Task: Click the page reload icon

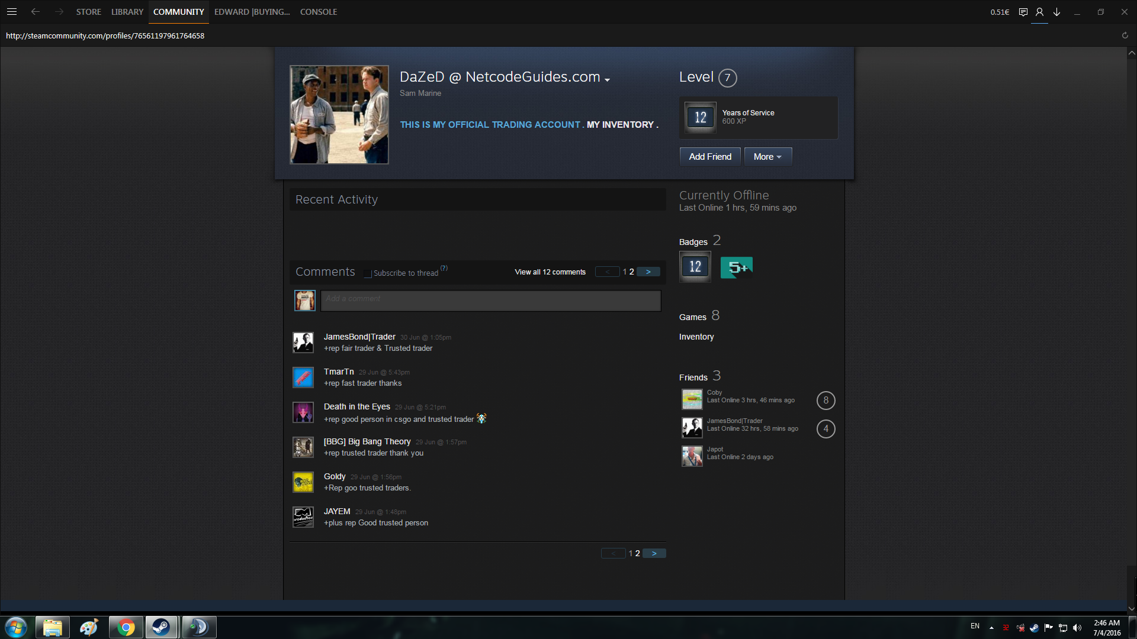Action: [1125, 35]
